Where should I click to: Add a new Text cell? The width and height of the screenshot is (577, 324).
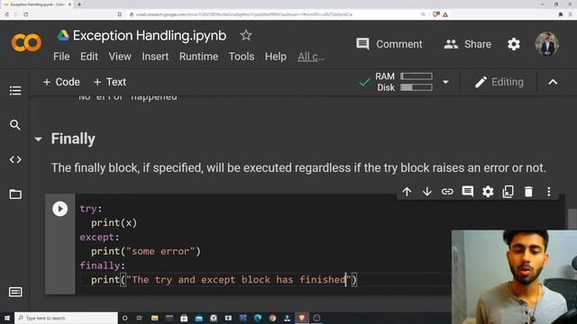[110, 82]
